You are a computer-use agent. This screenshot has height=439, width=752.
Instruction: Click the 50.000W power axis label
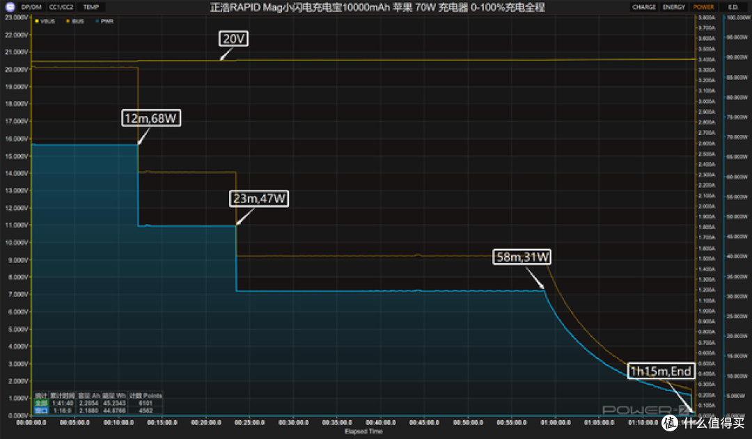coord(738,216)
